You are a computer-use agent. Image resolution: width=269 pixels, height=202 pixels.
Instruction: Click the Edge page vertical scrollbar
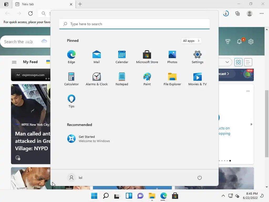tap(267, 124)
